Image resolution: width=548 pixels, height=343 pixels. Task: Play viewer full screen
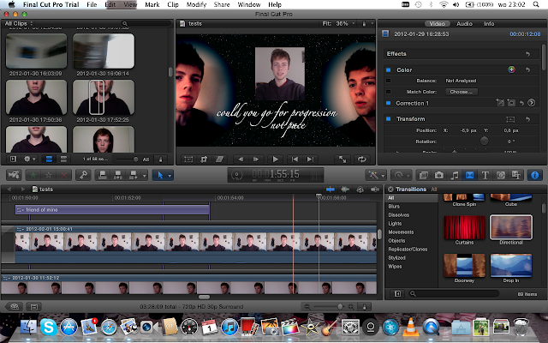coord(342,159)
